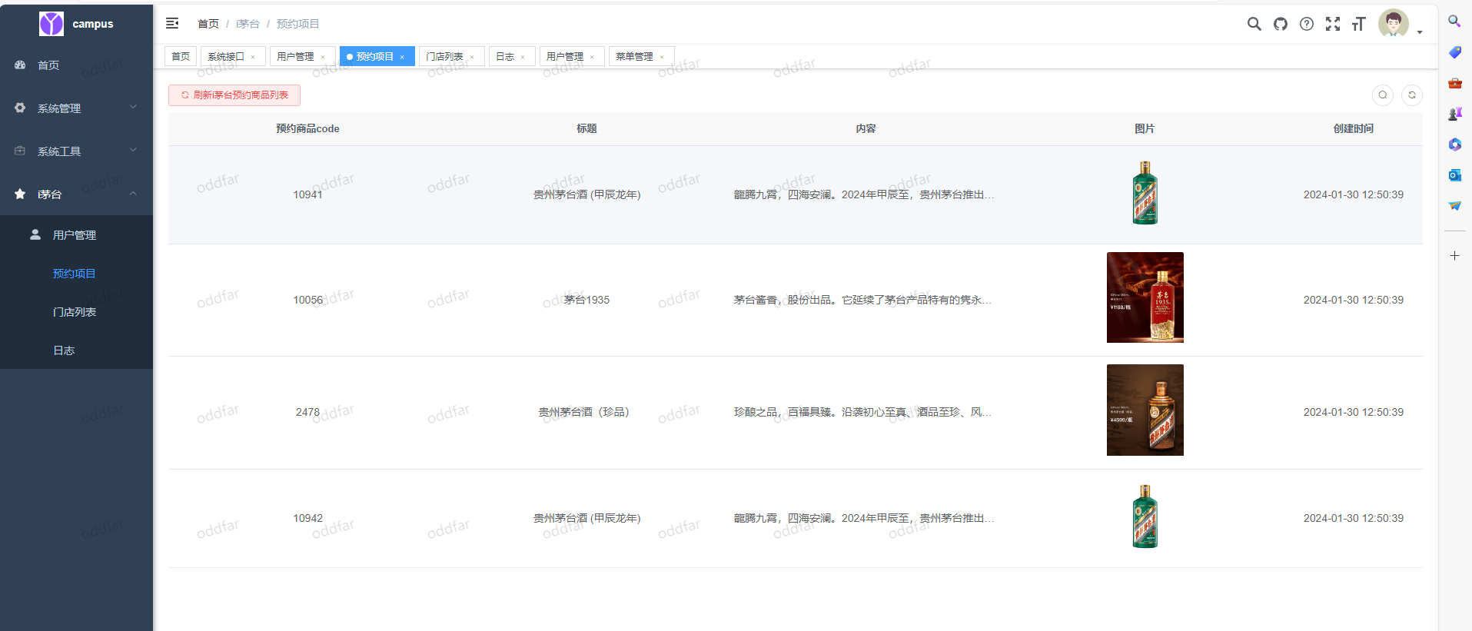Close the 系统接口 tab

tap(253, 58)
